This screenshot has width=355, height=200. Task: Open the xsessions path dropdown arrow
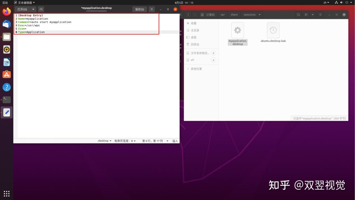point(259,15)
